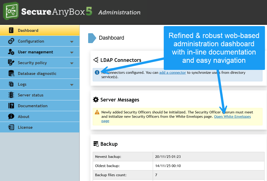Open the About page
This screenshot has height=181, width=267.
[x=40, y=117]
